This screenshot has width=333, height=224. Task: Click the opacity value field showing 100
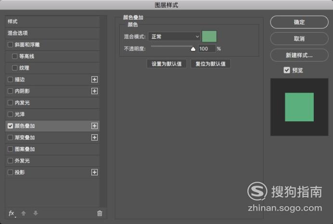[x=207, y=49]
